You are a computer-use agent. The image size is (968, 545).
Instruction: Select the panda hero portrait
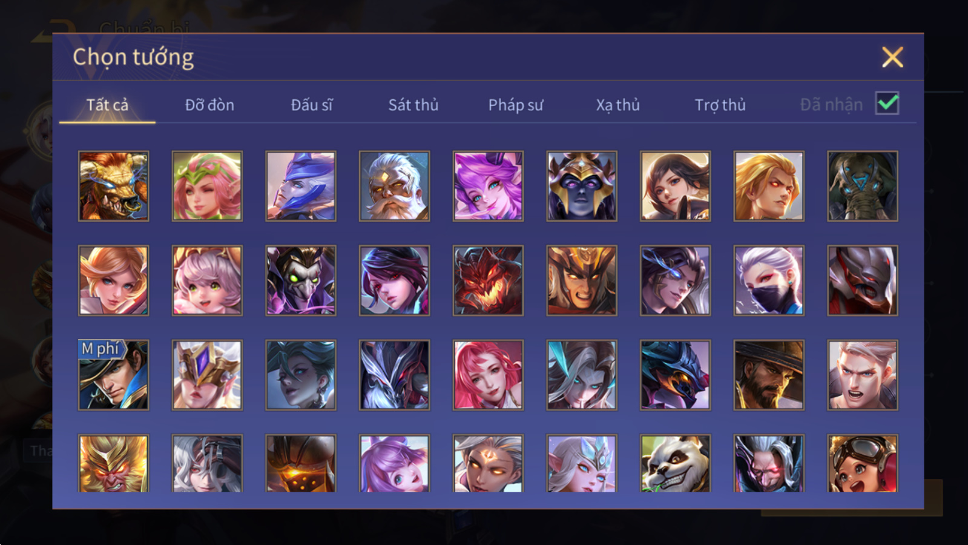[x=675, y=463]
